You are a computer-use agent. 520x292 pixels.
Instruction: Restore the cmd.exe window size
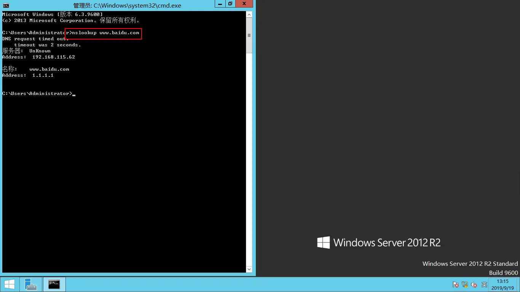230,4
